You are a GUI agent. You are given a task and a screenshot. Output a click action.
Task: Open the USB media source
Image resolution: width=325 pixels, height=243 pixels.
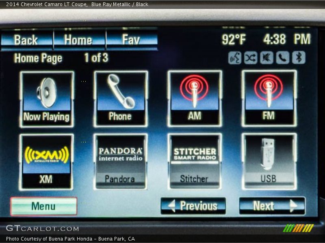(269, 162)
